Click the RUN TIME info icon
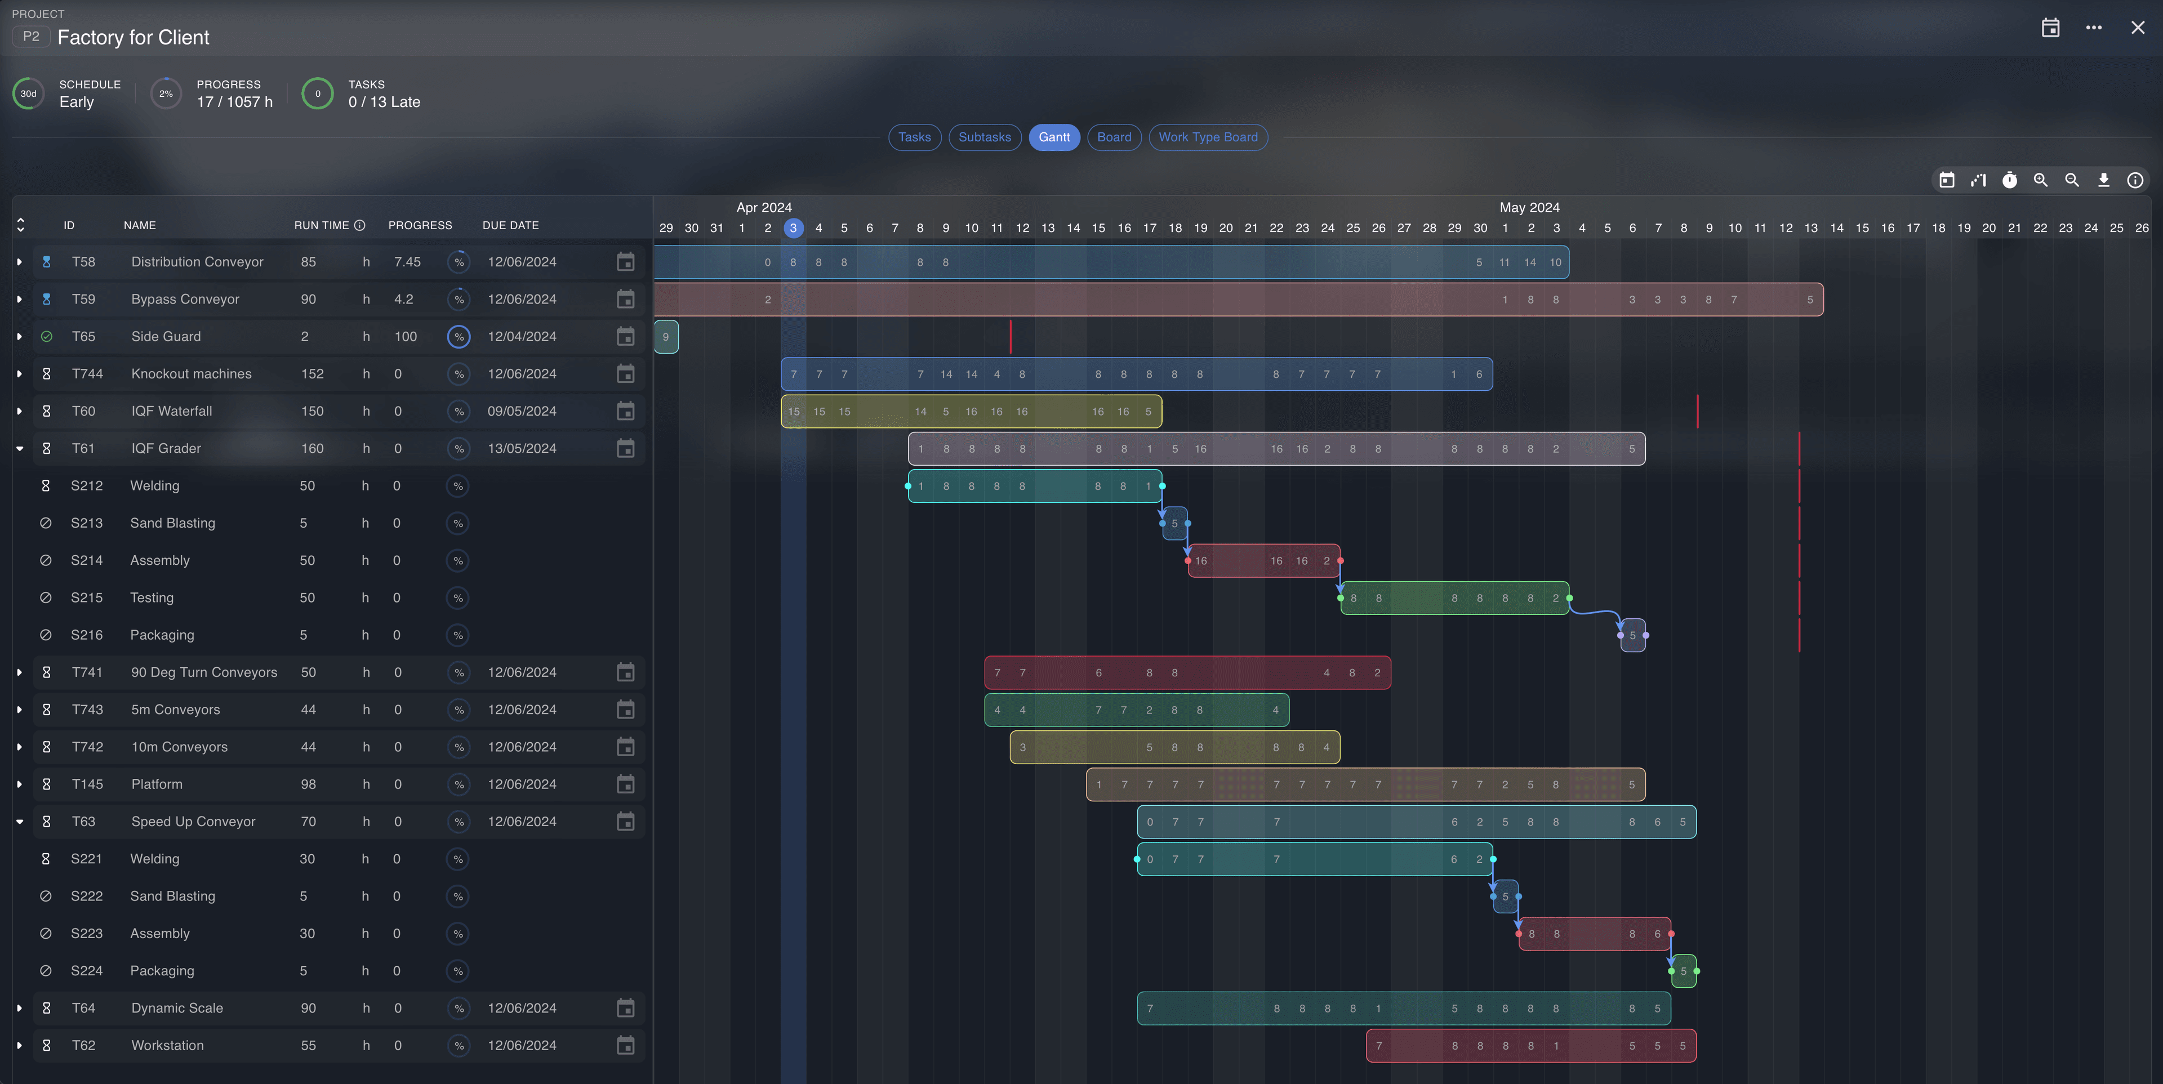 coord(359,225)
